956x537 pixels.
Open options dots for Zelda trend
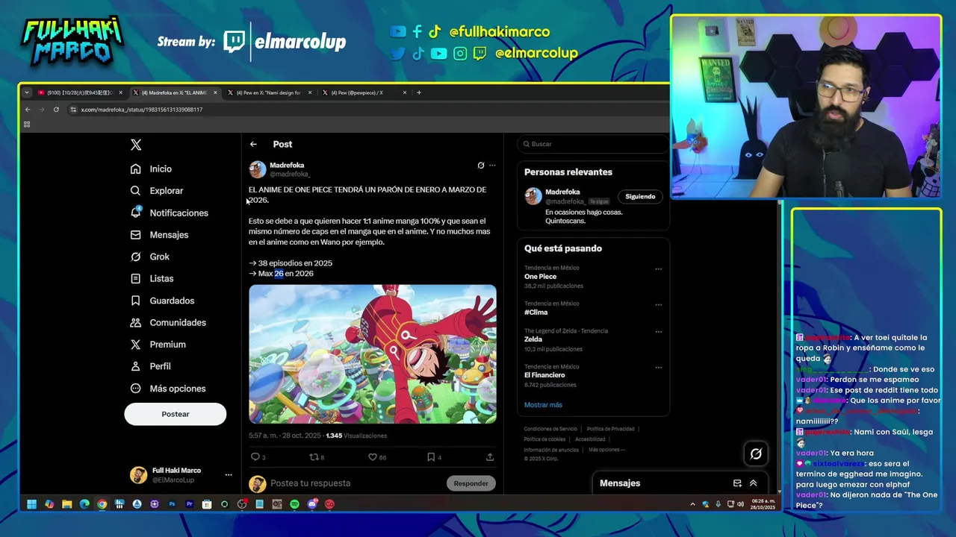[x=658, y=332]
